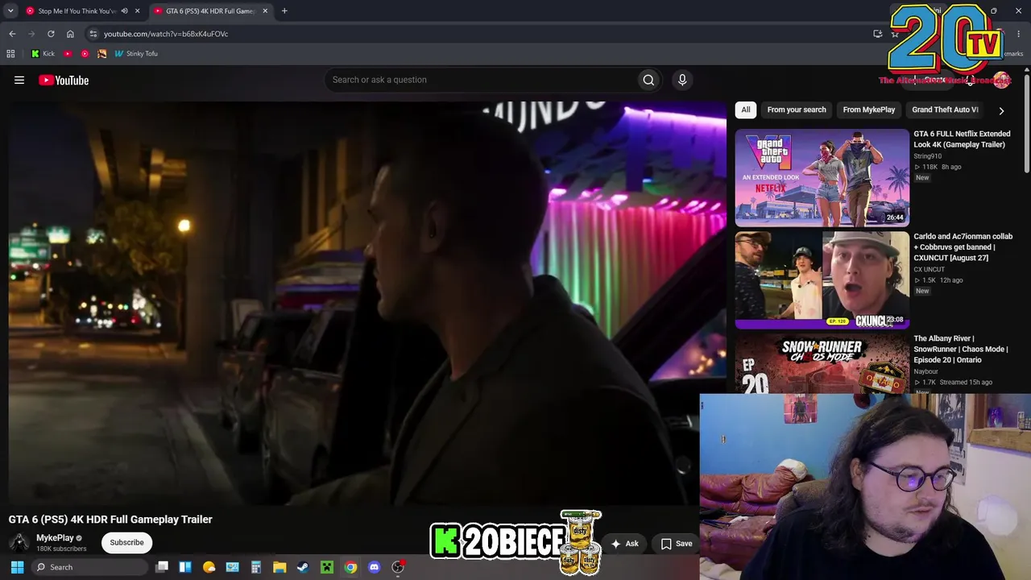Show more filter chips with right chevron
Screen dimensions: 1031x580
click(1001, 110)
